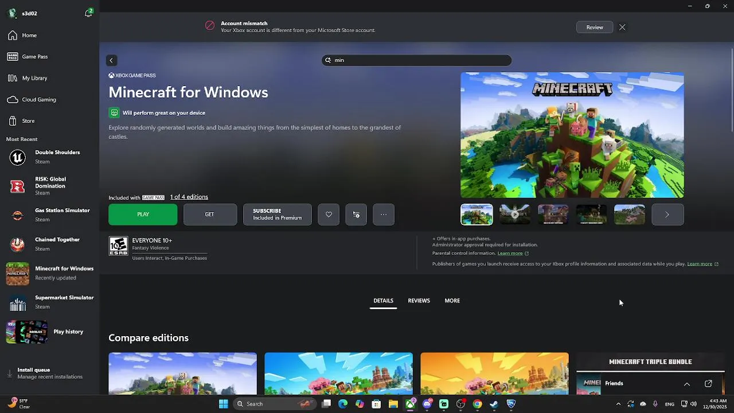Switch to the DETAILS tab
The height and width of the screenshot is (413, 734).
point(383,301)
